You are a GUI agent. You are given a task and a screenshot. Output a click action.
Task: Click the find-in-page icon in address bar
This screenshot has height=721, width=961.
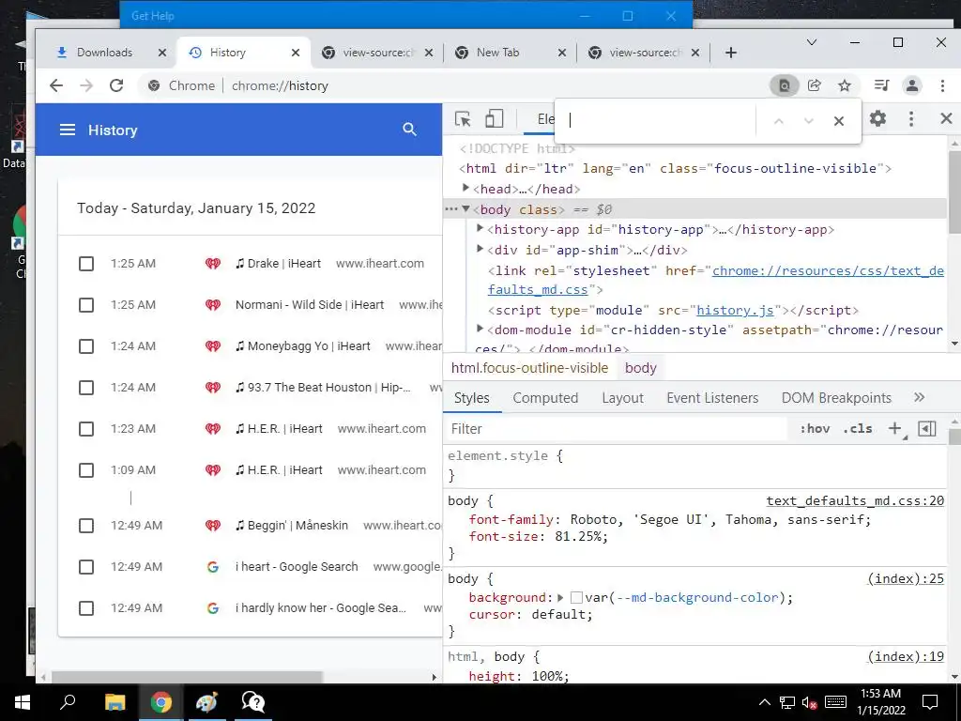point(784,85)
